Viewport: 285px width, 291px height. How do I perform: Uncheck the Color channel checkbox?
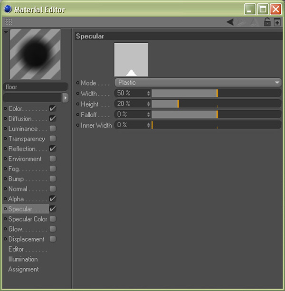(53, 108)
